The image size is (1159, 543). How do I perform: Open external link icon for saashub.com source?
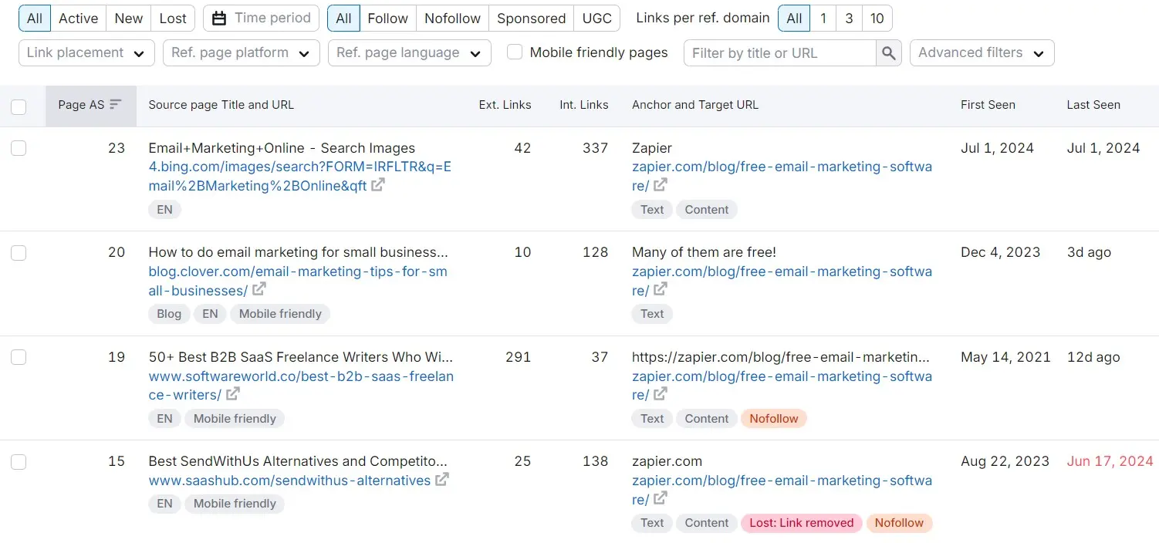[x=442, y=479]
